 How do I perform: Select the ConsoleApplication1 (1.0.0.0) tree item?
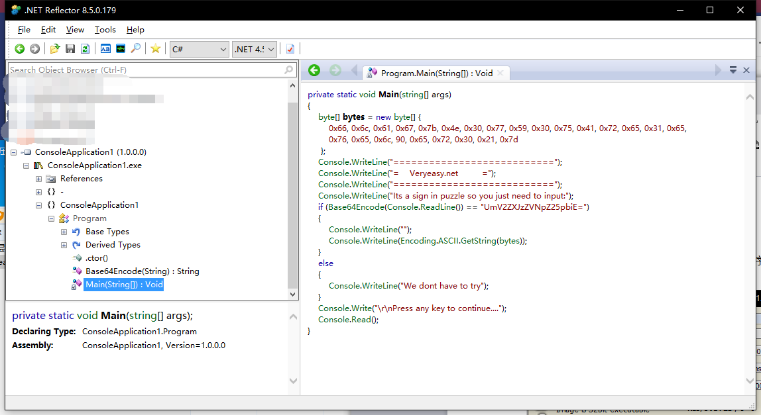(90, 152)
